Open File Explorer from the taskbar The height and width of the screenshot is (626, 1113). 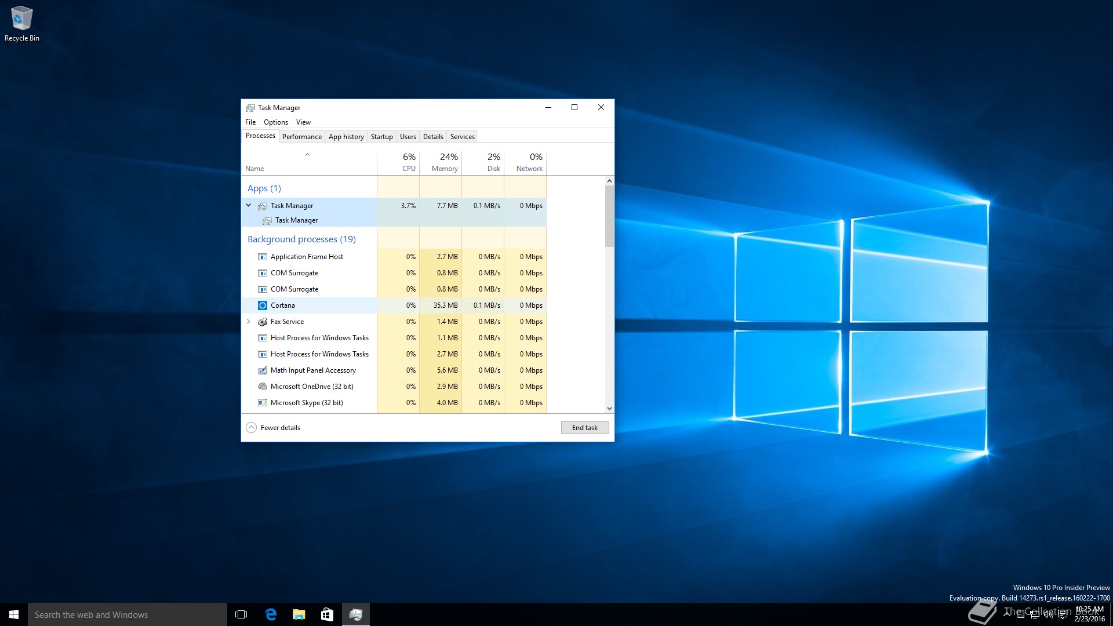click(299, 614)
